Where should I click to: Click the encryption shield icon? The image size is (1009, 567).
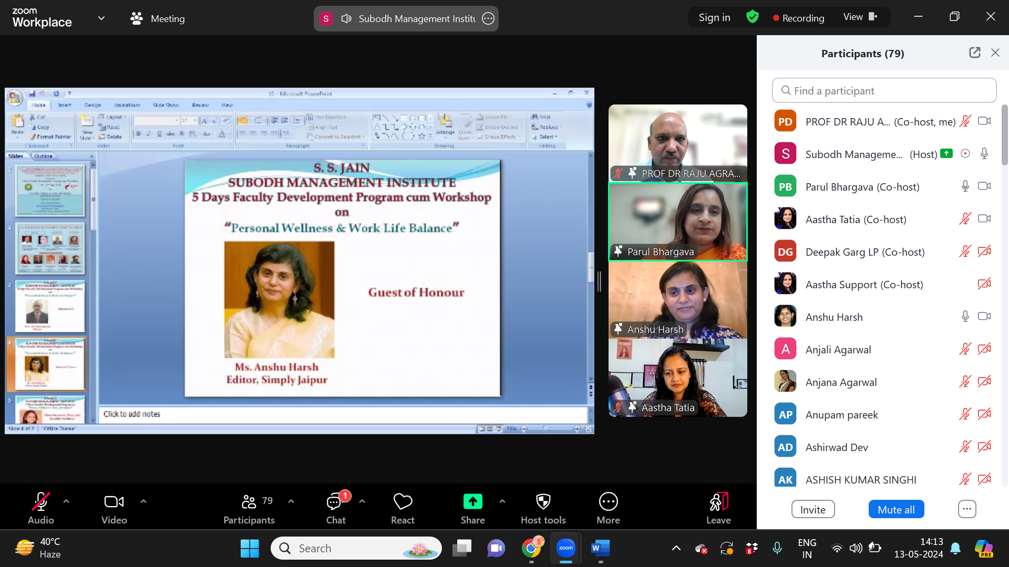click(x=753, y=17)
